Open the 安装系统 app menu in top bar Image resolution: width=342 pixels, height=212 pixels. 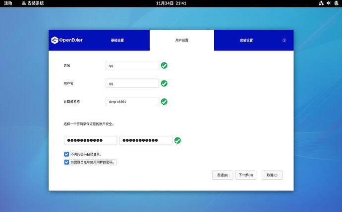tap(33, 3)
